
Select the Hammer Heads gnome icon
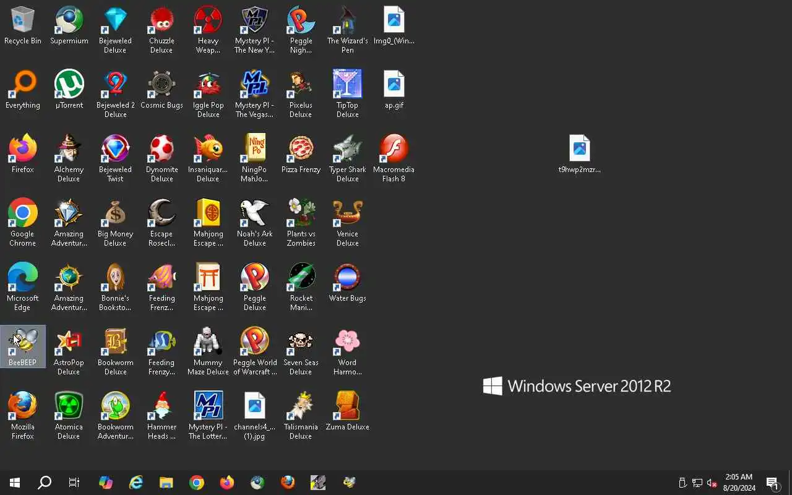161,416
